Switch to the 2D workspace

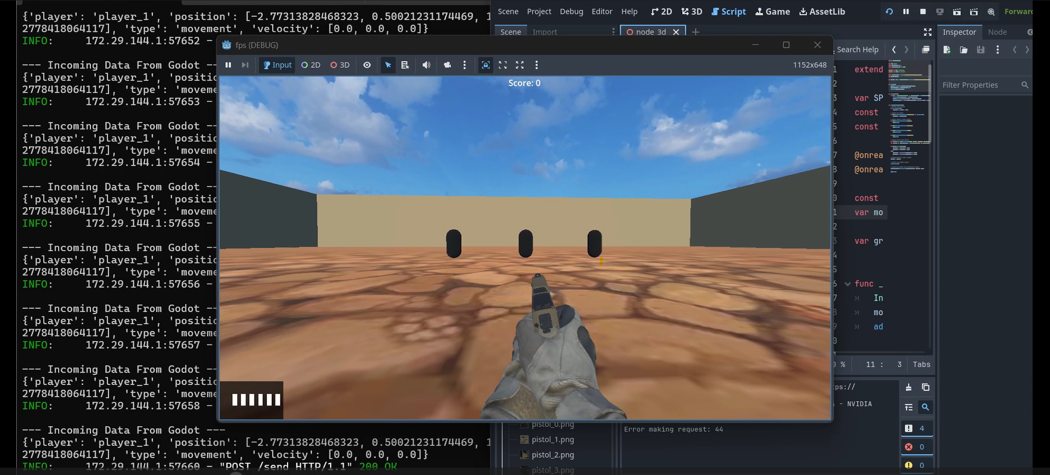tap(662, 11)
